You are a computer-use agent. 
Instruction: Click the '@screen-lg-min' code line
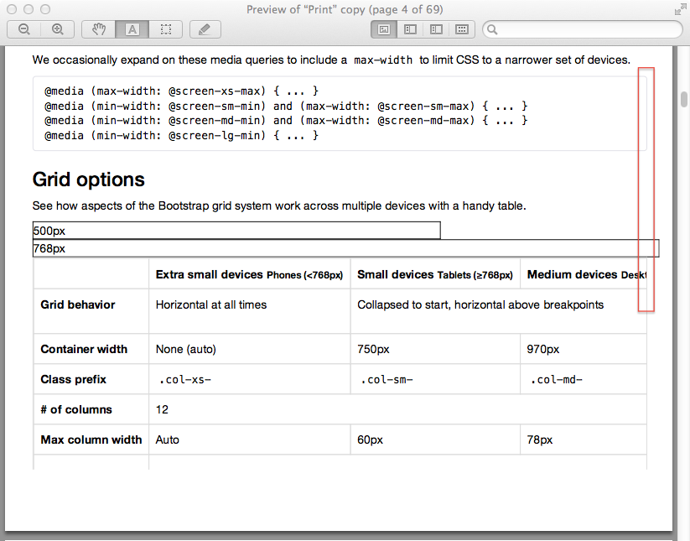181,136
